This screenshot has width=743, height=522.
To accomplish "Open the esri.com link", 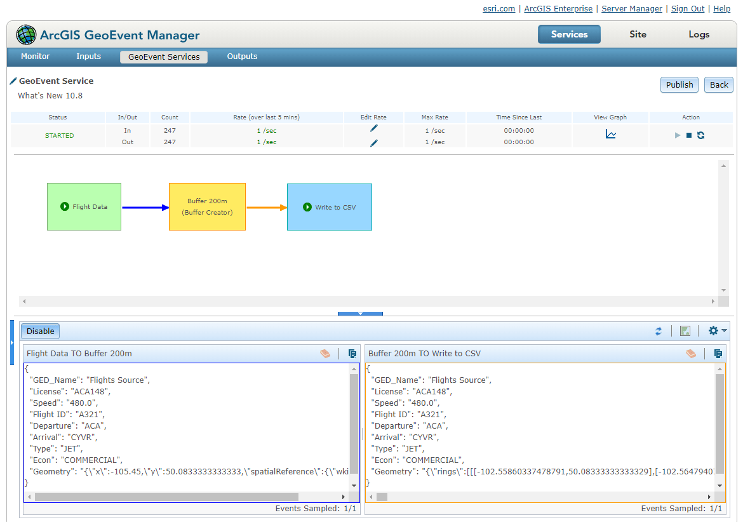I will click(x=499, y=8).
